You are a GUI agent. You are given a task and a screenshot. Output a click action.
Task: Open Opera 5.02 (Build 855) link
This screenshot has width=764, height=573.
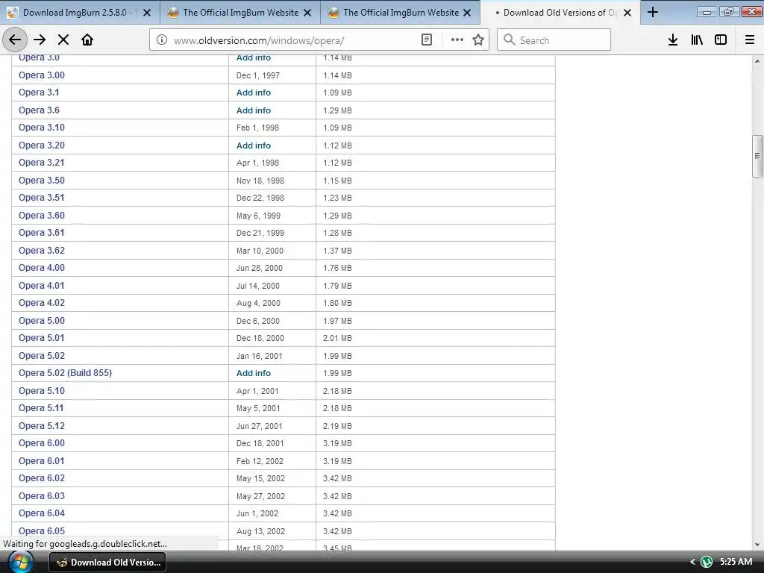tap(66, 373)
